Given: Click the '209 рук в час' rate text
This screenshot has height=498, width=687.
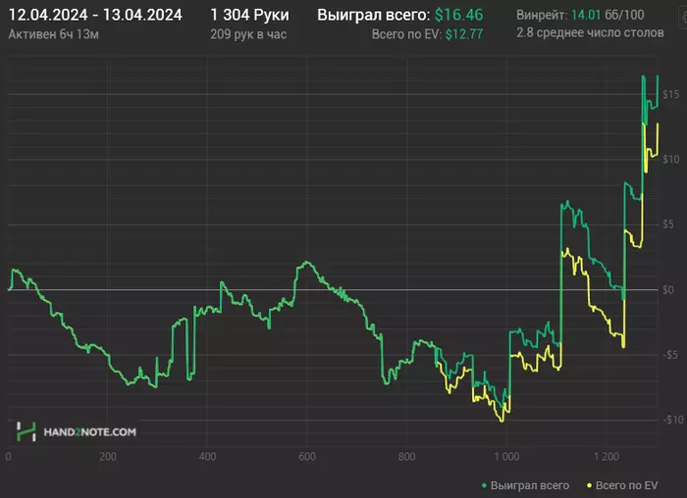Looking at the screenshot, I should point(248,34).
